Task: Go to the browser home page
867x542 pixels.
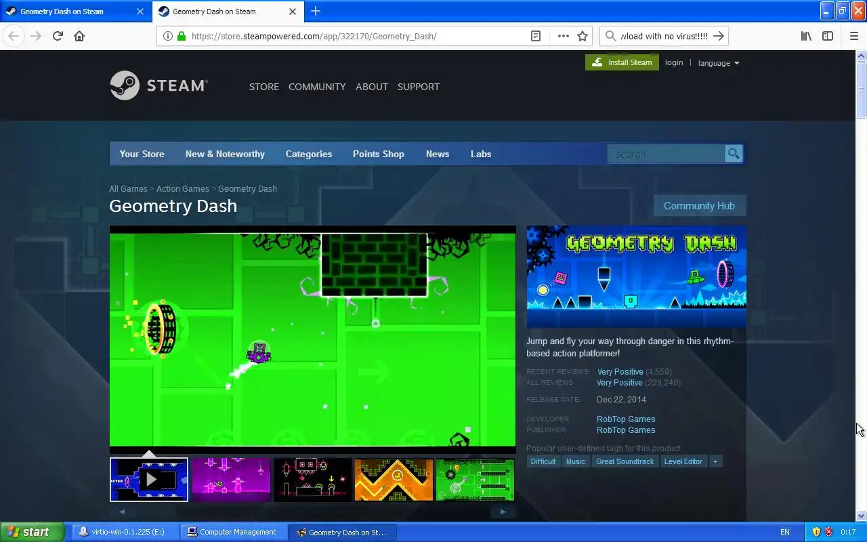Action: pos(79,36)
